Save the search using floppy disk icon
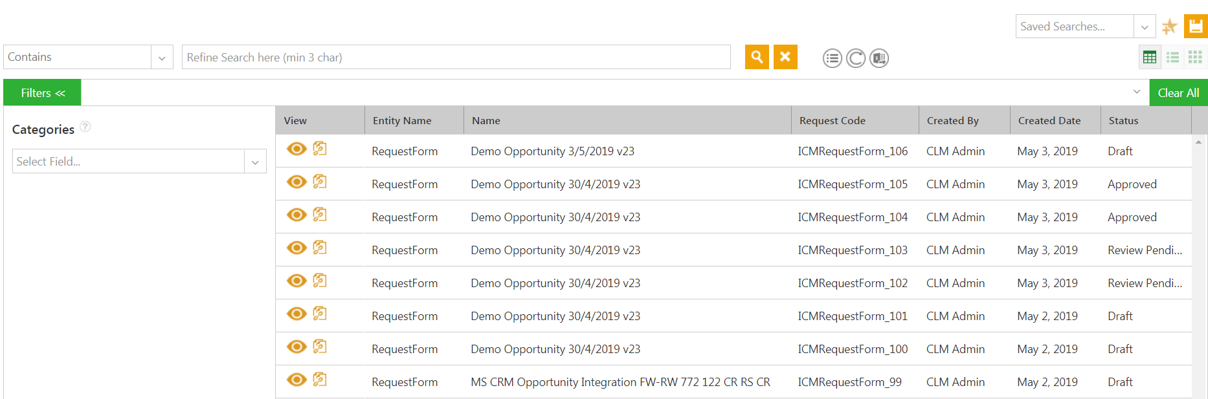 tap(1196, 27)
